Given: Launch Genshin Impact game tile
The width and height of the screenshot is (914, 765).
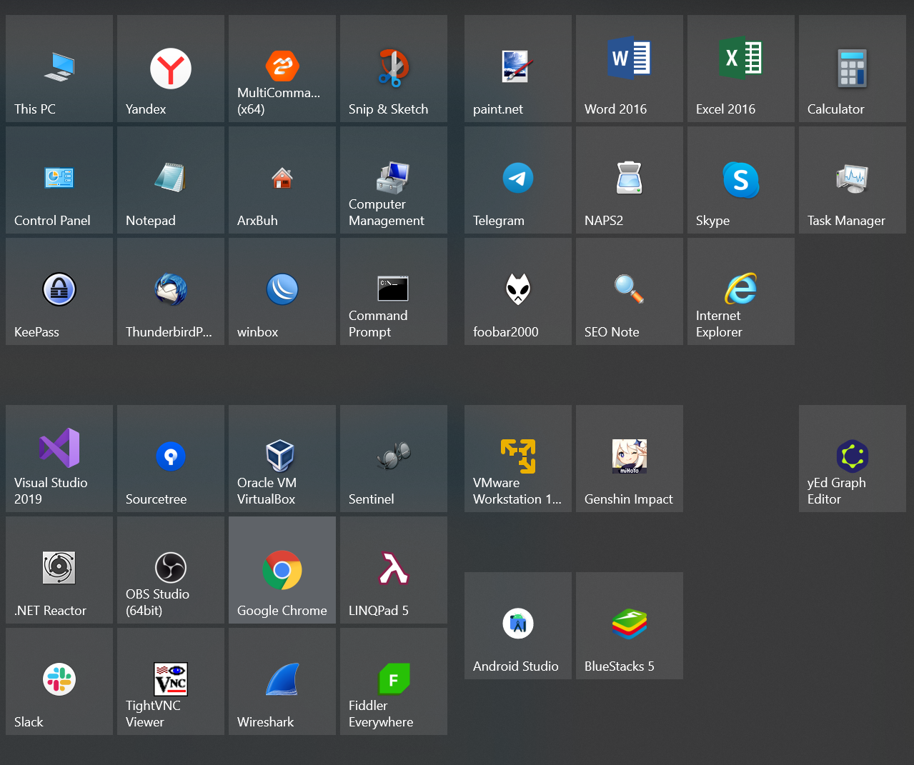Looking at the screenshot, I should coord(629,459).
